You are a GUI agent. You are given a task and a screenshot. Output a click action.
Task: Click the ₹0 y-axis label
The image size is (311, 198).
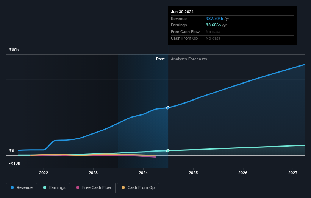pos(12,151)
